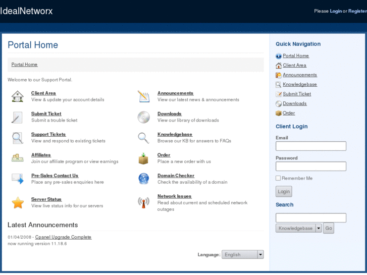Select Submit Ticket in Quick Navigation

point(297,94)
